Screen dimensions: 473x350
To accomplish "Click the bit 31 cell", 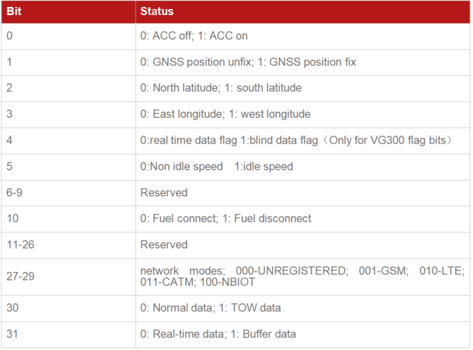I will pyautogui.click(x=12, y=334).
